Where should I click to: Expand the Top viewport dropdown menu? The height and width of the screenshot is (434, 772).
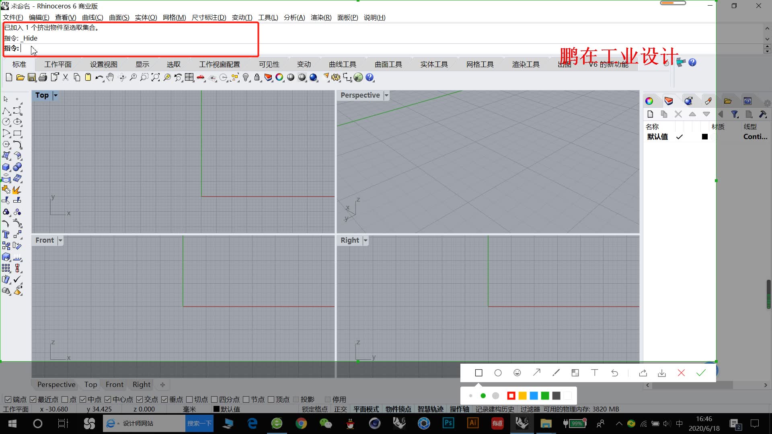[x=55, y=95]
